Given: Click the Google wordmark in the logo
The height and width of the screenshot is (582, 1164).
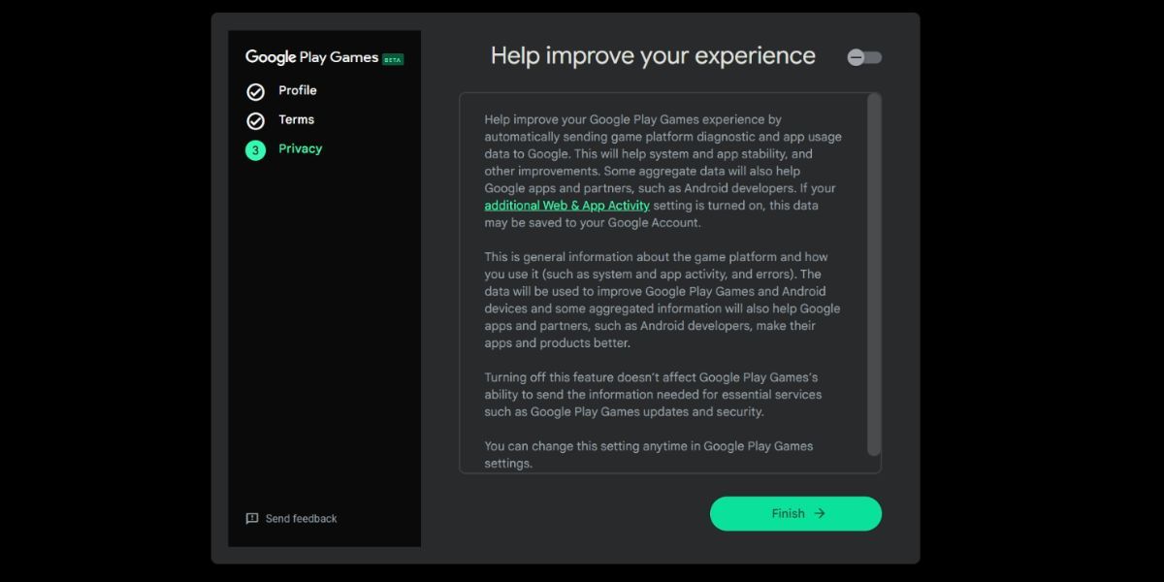Looking at the screenshot, I should pos(269,57).
